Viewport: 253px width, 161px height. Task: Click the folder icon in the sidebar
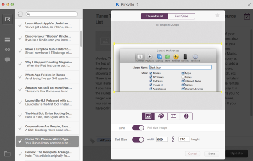[x=7, y=154]
